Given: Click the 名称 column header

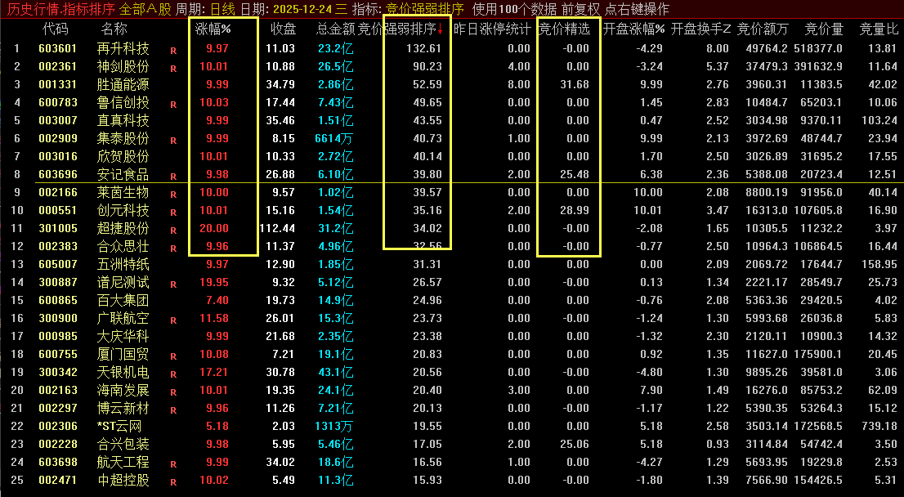Looking at the screenshot, I should coord(114,29).
